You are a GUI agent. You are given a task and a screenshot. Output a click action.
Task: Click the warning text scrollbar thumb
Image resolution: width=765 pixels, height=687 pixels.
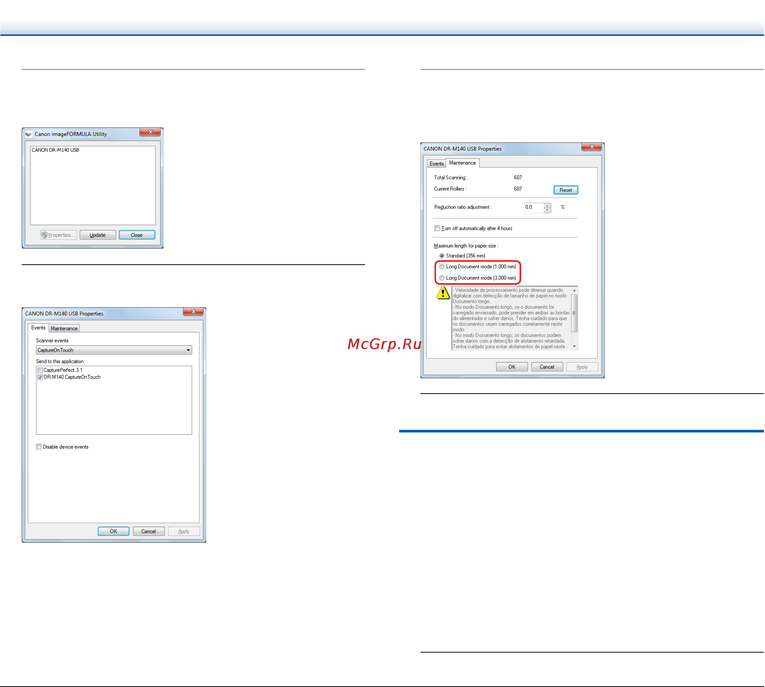pyautogui.click(x=575, y=313)
